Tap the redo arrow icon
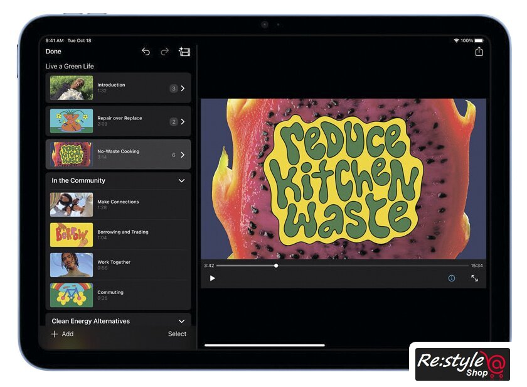The width and height of the screenshot is (527, 387). pos(165,52)
